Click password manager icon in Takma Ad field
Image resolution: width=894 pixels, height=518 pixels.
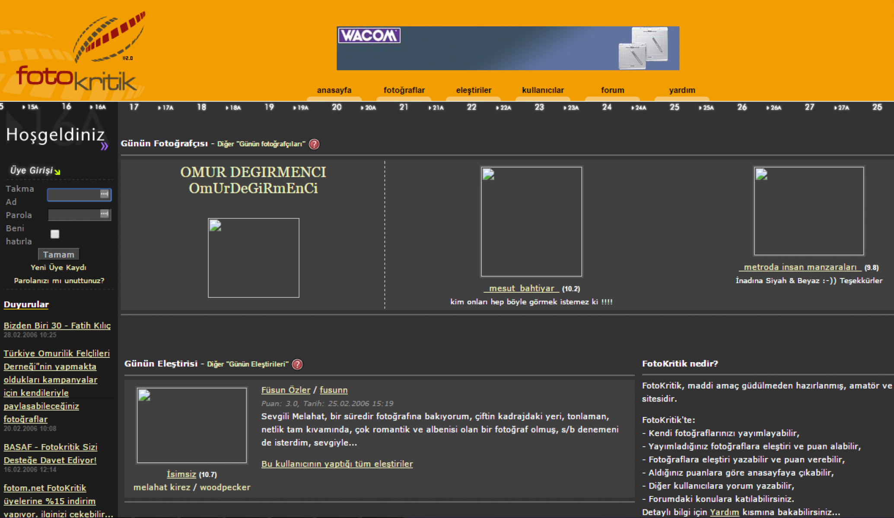(x=104, y=194)
